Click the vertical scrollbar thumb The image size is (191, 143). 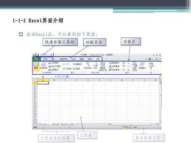point(160,95)
